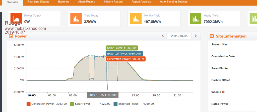257x112 pixels.
Task: Open the date picker showing 2019-10-05
Action: (179, 36)
